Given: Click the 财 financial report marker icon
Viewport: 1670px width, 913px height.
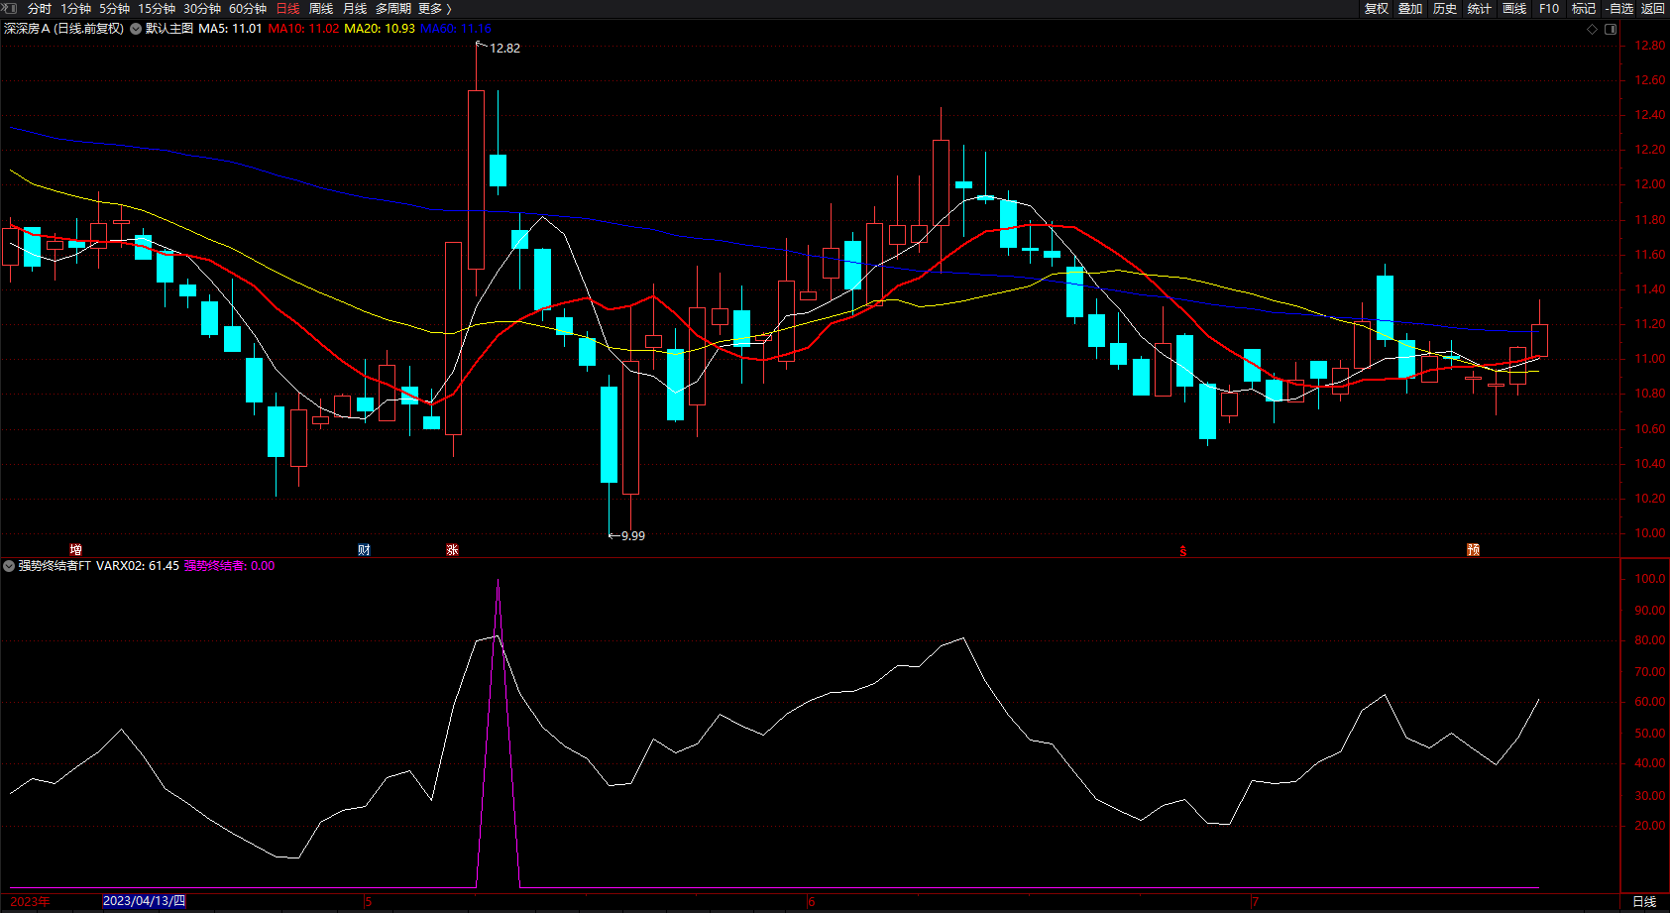Looking at the screenshot, I should point(364,550).
